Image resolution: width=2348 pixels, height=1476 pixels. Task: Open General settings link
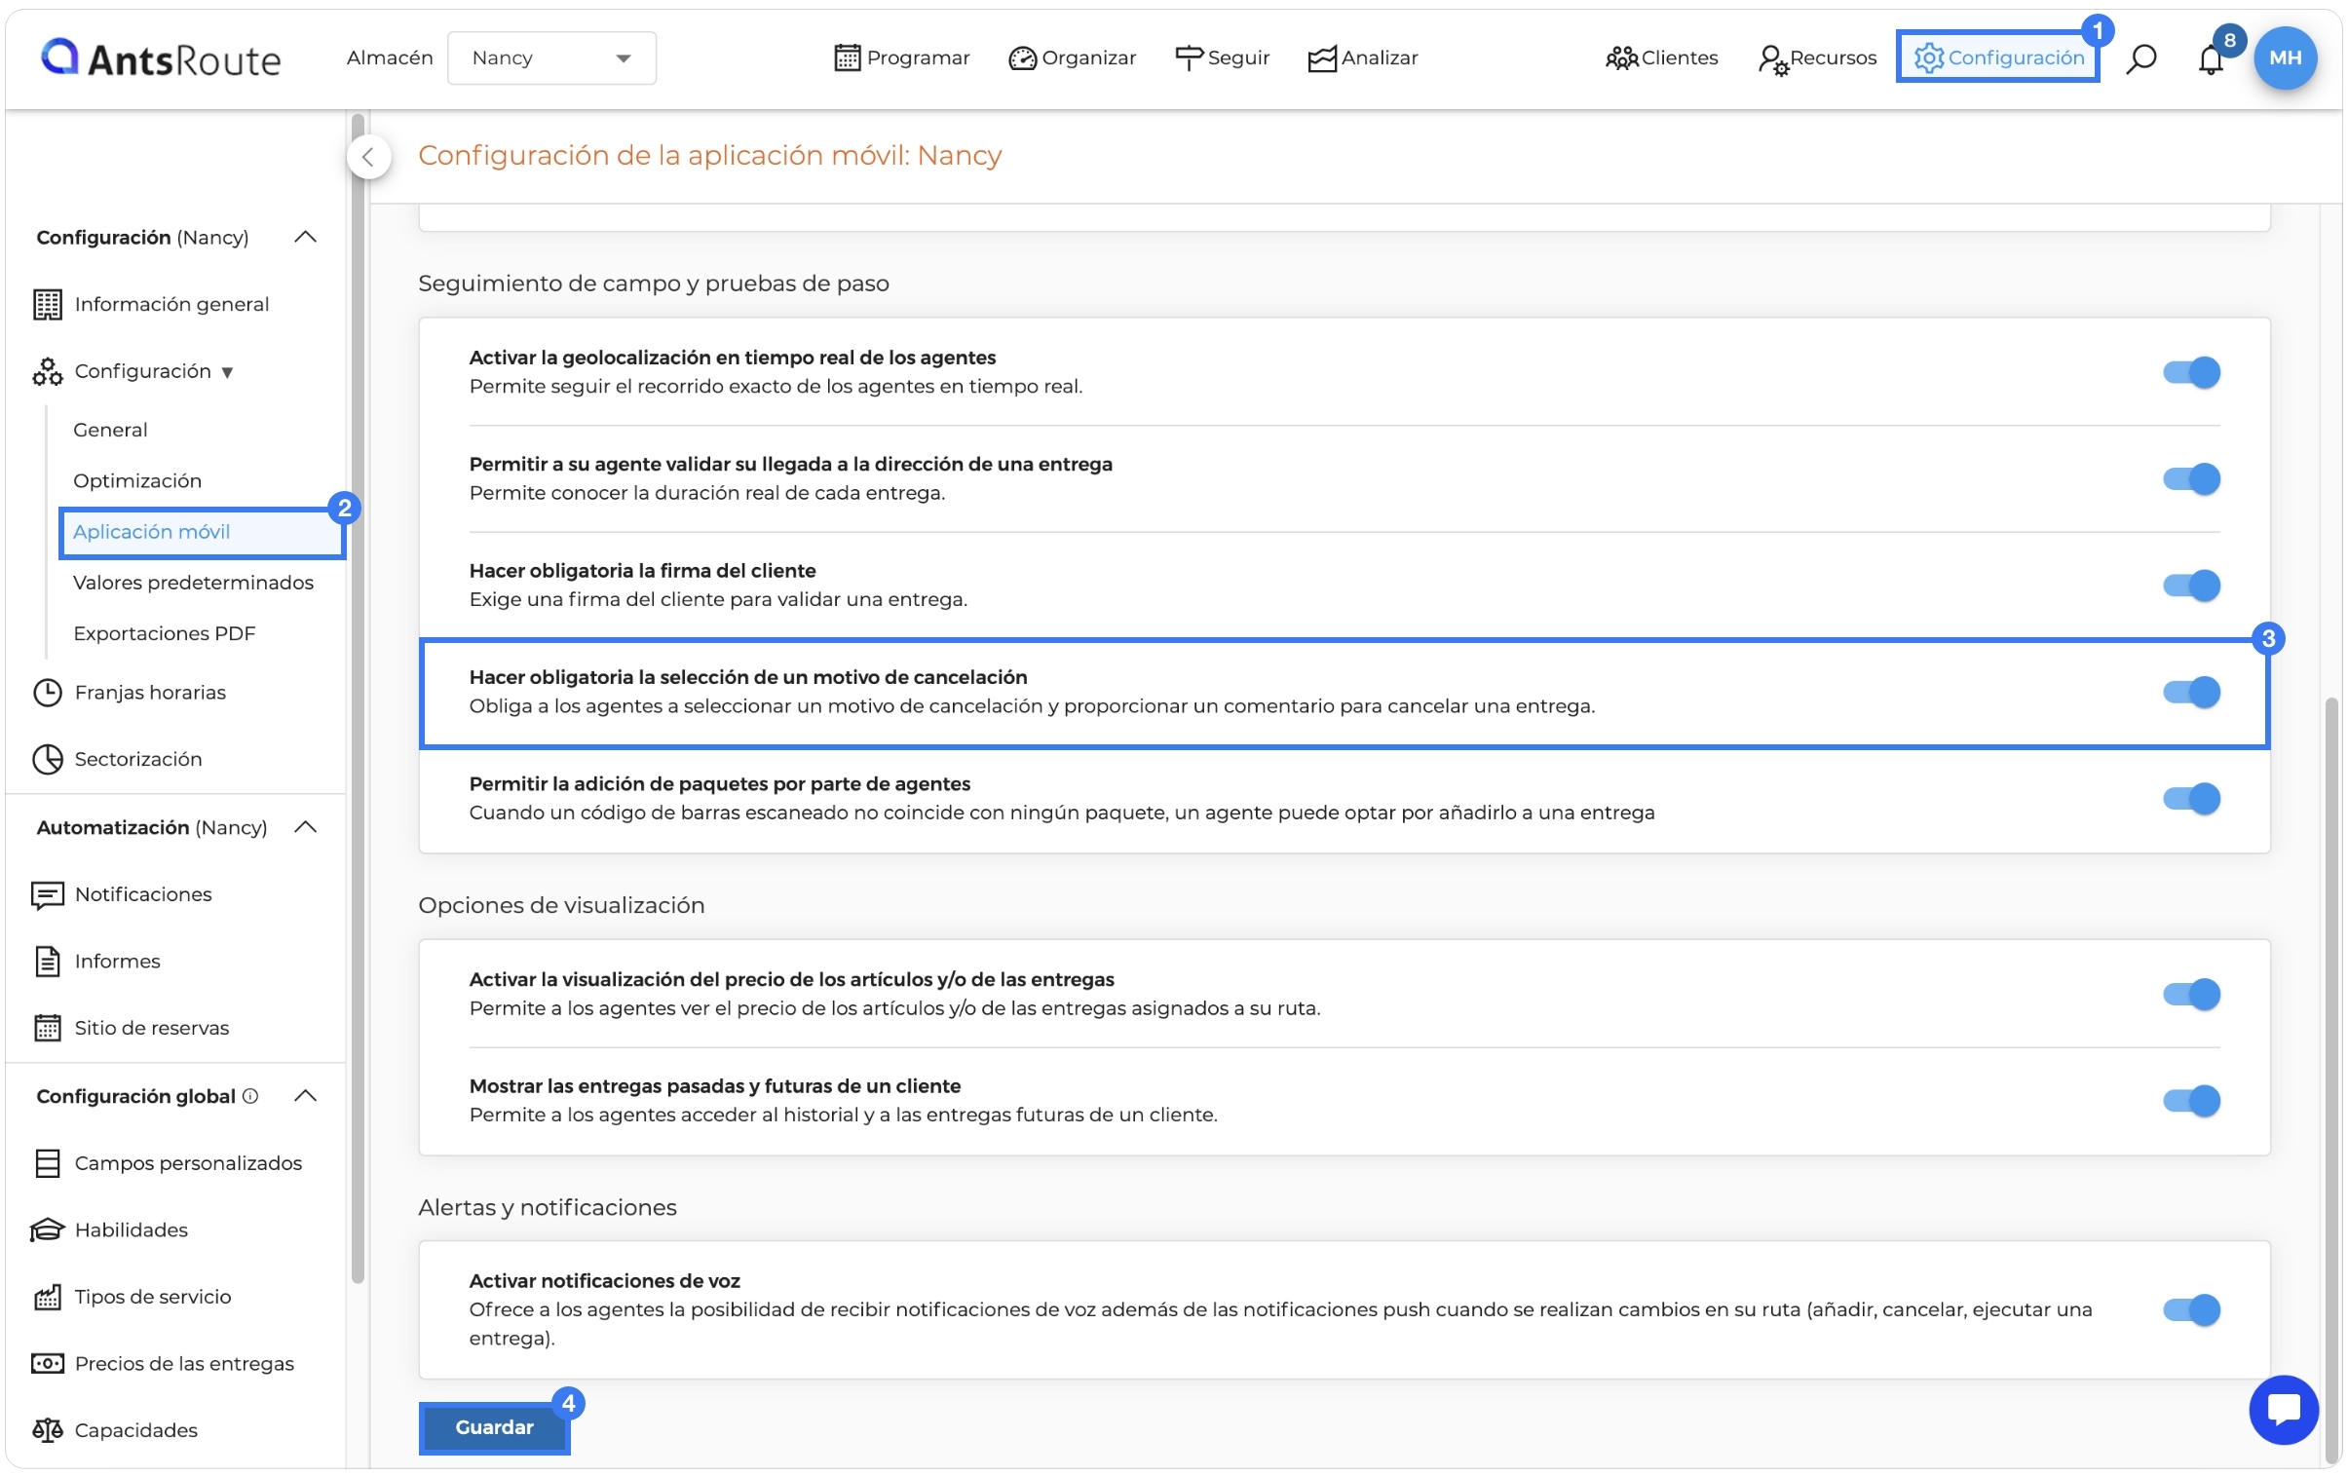coord(110,430)
